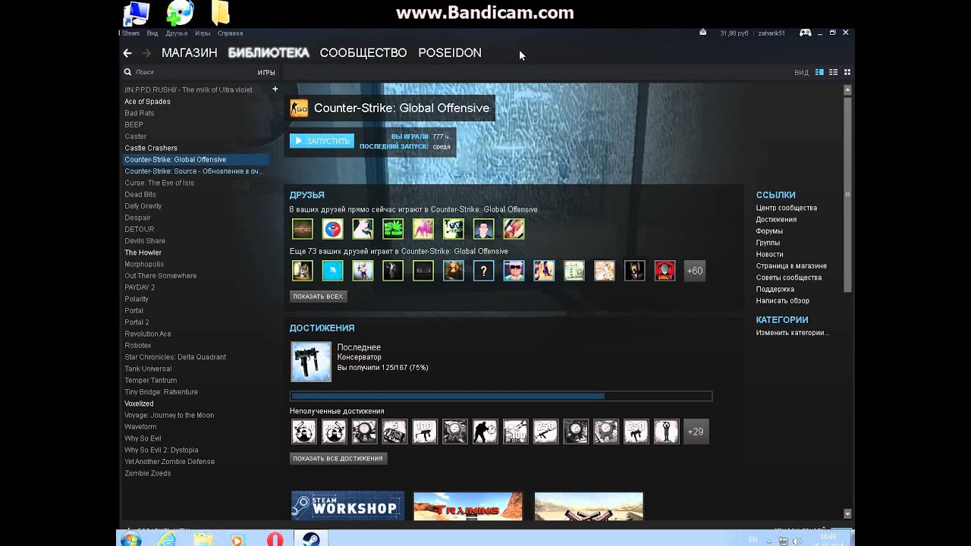Click Изменить категории... link

(792, 333)
